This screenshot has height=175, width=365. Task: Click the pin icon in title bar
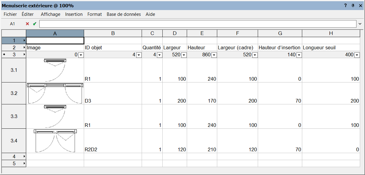click(x=353, y=6)
